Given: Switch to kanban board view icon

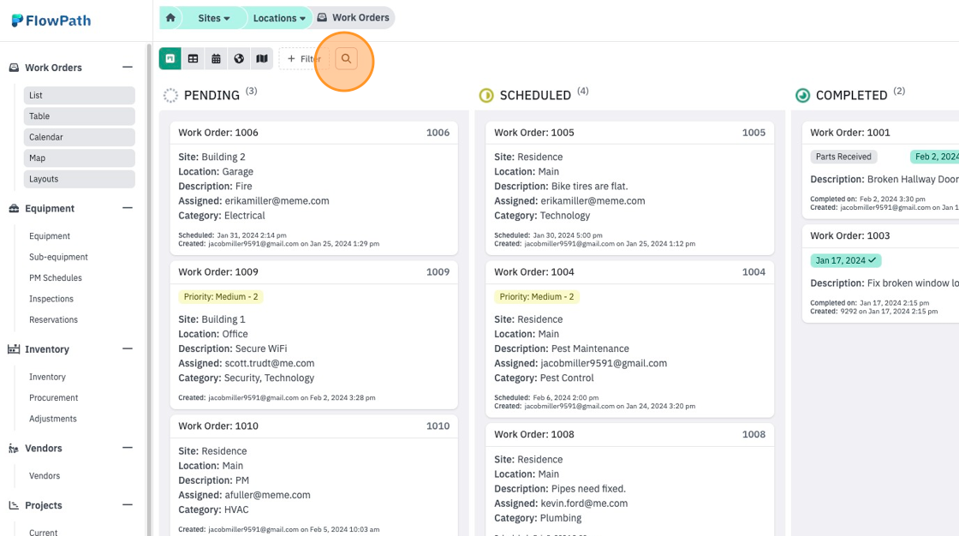Looking at the screenshot, I should tap(170, 59).
